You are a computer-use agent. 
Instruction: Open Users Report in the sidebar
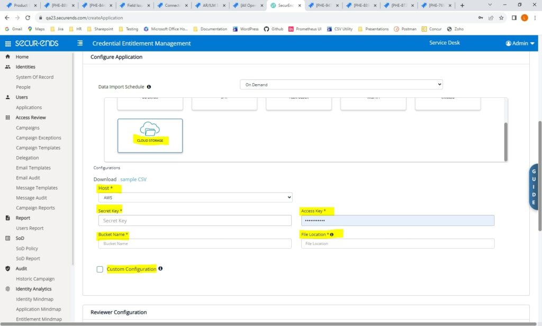30,228
